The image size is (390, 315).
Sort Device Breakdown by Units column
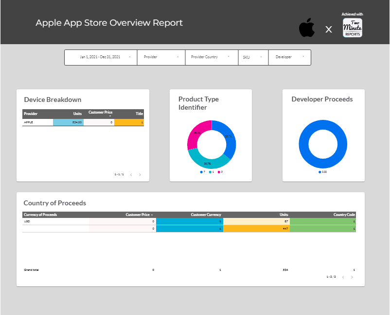click(x=77, y=114)
